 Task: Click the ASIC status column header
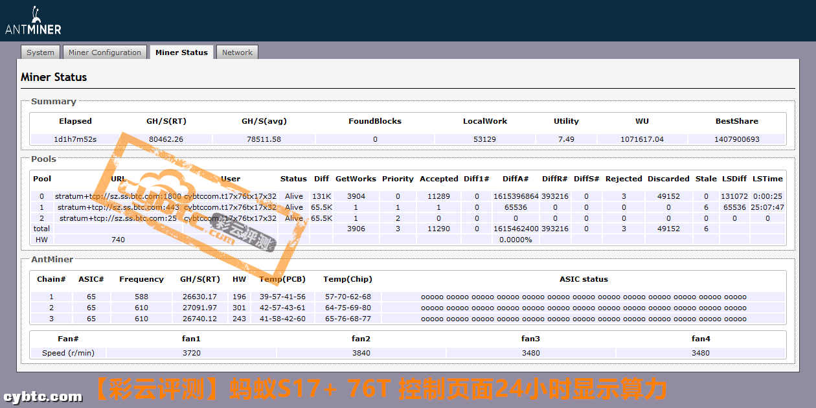pos(584,279)
